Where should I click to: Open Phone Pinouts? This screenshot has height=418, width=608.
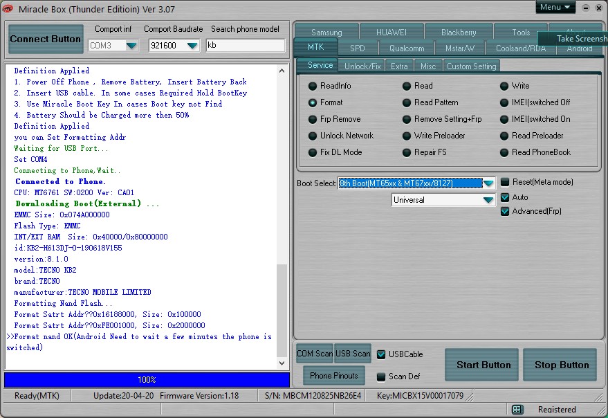[334, 376]
